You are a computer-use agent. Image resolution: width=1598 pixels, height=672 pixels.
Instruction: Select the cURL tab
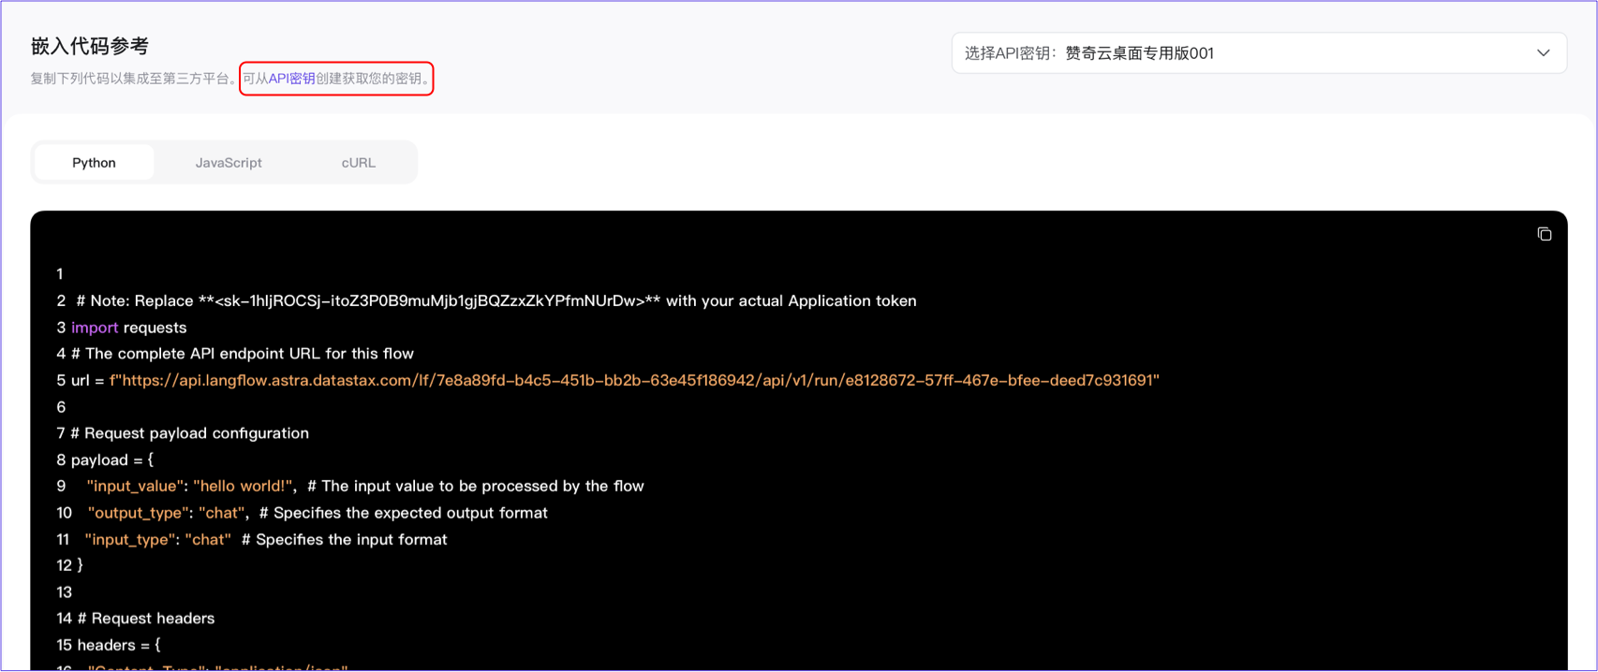point(358,163)
